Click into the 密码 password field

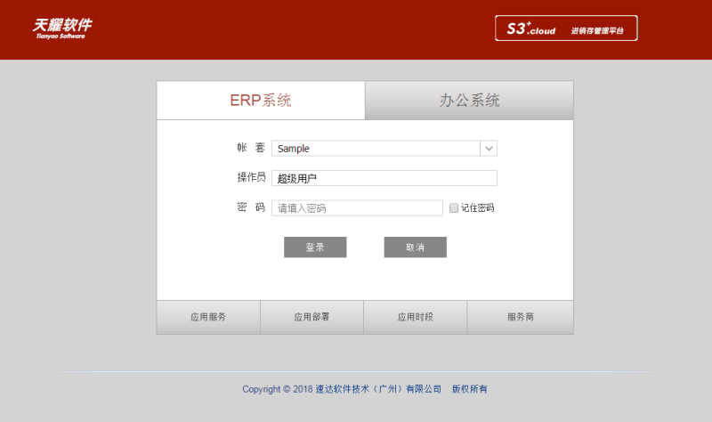click(357, 208)
